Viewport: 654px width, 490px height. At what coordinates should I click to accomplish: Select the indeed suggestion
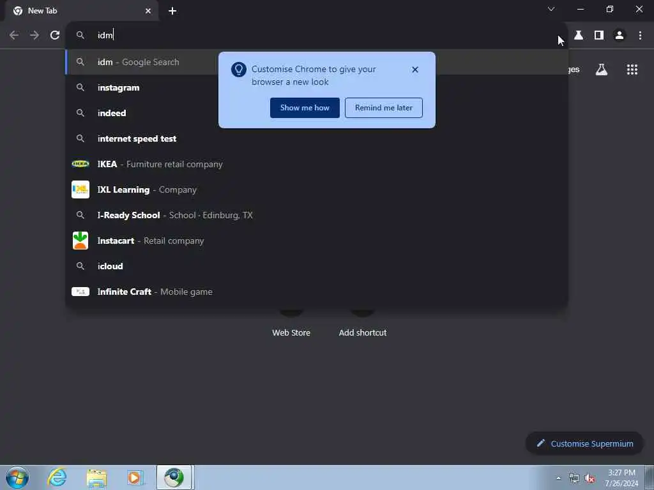(x=317, y=113)
